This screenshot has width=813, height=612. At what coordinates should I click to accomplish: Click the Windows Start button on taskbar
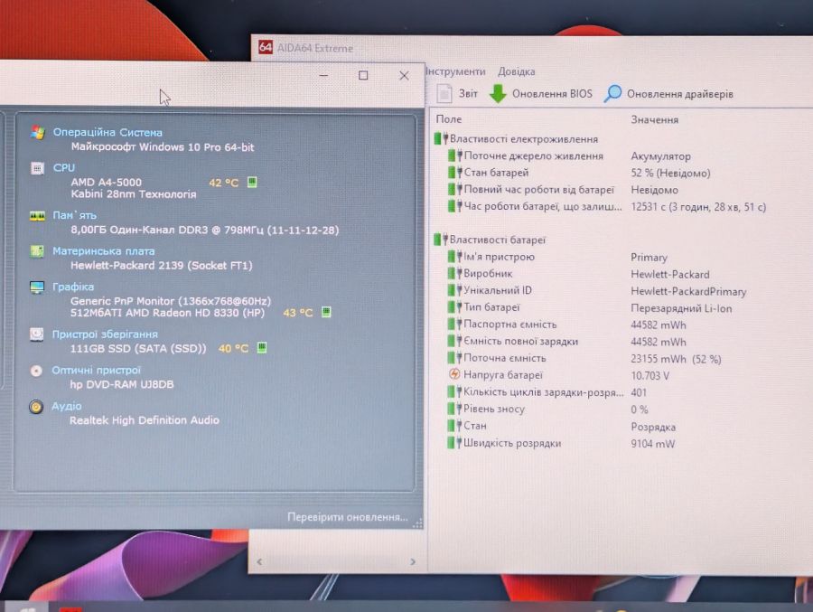pos(26,607)
